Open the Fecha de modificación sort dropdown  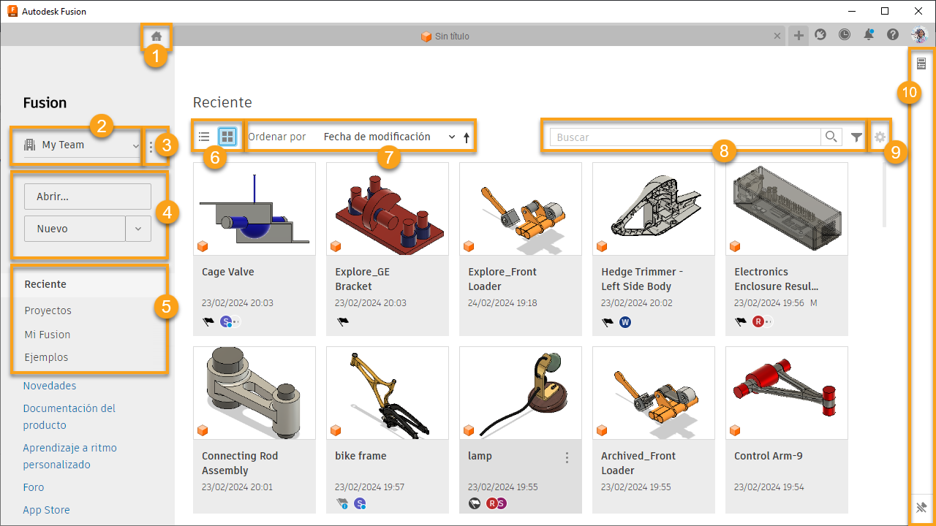pyautogui.click(x=389, y=137)
